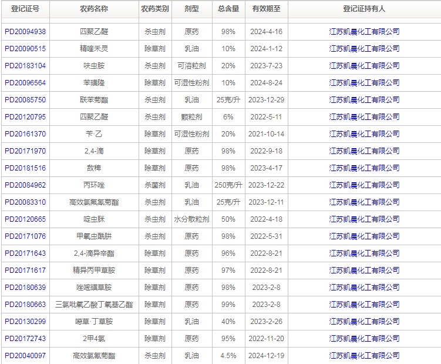Click holder link in PD20120795 row
Image resolution: width=441 pixels, height=364 pixels.
coord(364,117)
